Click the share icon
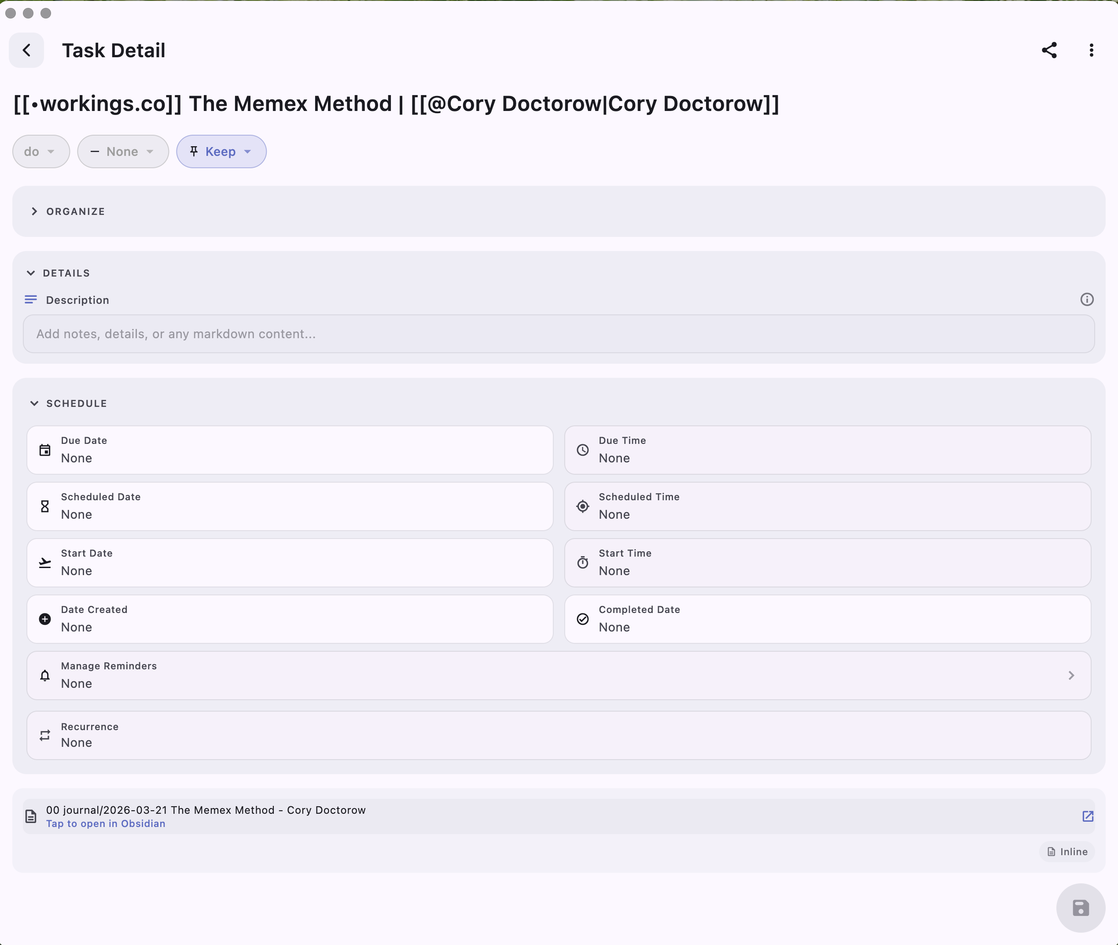Viewport: 1118px width, 945px height. (x=1049, y=50)
